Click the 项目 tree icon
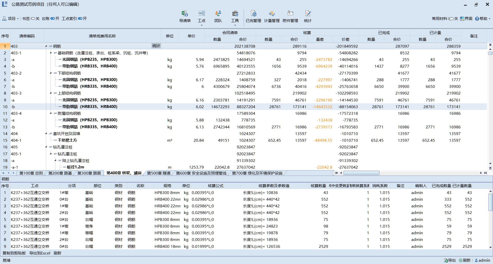 [4, 19]
